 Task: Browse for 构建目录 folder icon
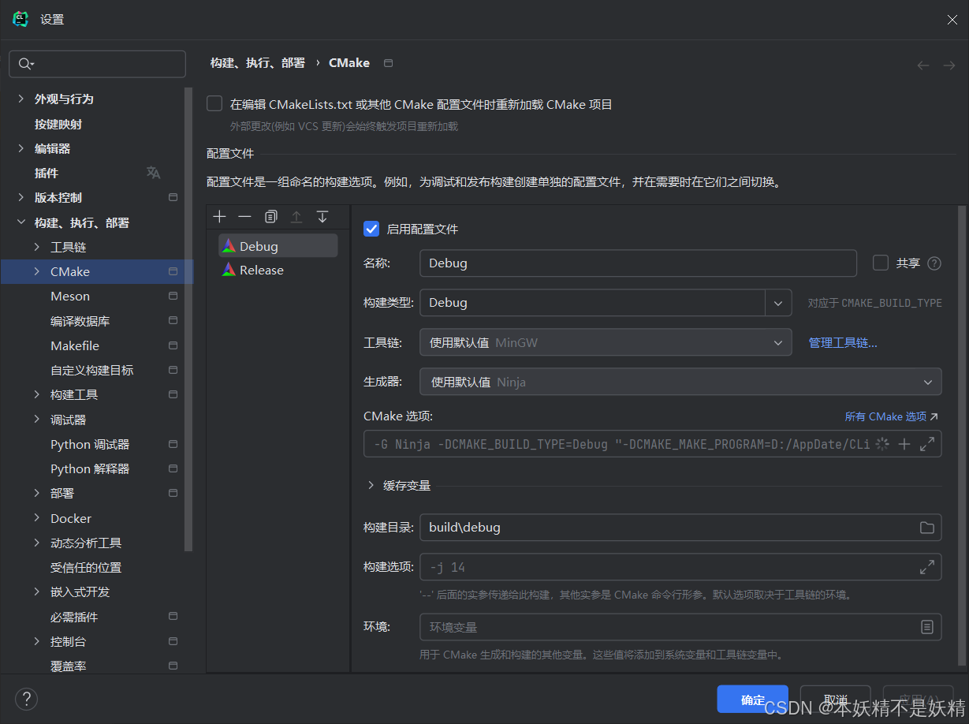pos(927,528)
